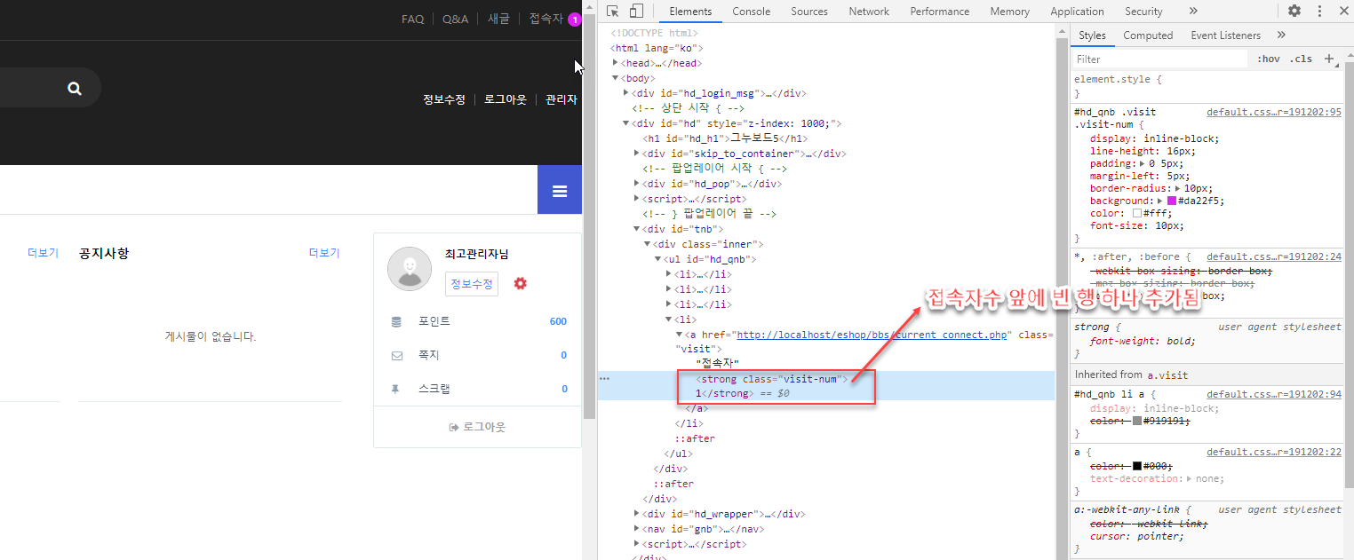The height and width of the screenshot is (560, 1354).
Task: Open the blue hamburger menu button
Action: pos(560,191)
